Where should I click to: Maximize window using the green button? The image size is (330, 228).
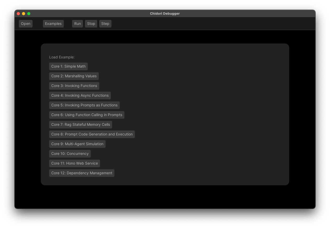(29, 14)
